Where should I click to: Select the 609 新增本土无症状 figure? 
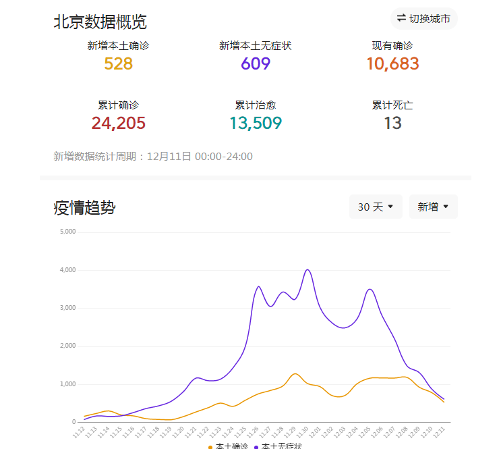(256, 64)
